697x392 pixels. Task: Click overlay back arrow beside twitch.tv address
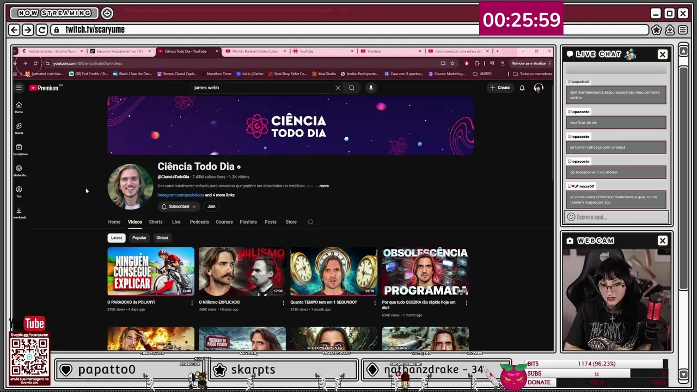[x=15, y=30]
